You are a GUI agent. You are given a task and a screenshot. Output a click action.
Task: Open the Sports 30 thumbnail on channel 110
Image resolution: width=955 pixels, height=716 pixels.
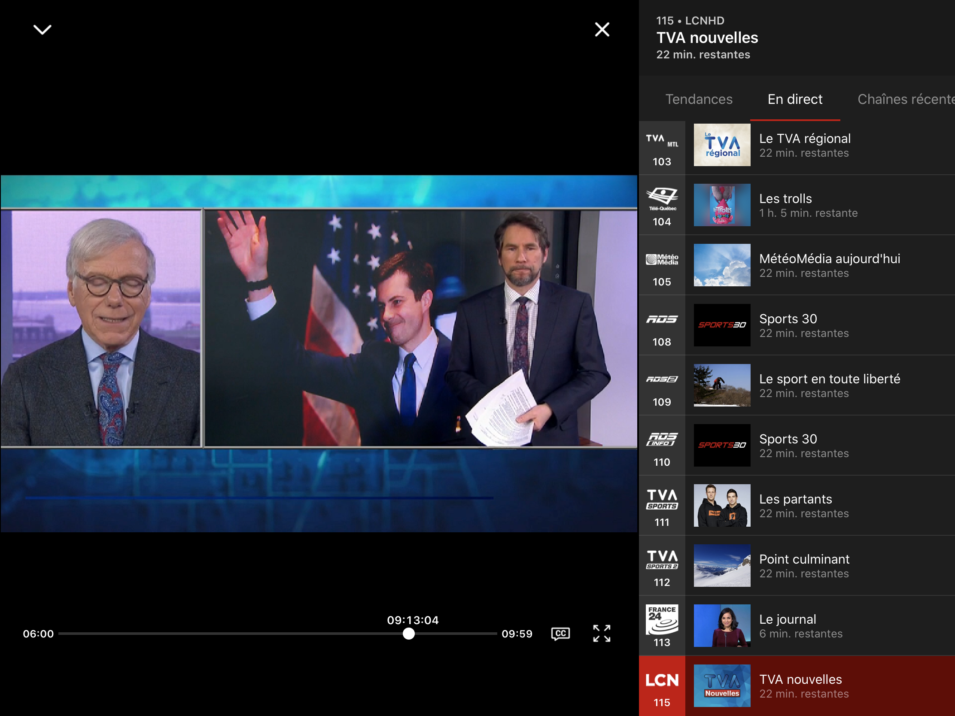(x=722, y=445)
